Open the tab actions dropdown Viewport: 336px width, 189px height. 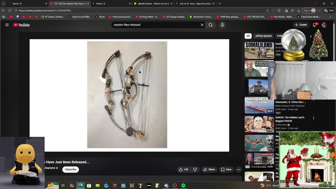click(x=3, y=4)
